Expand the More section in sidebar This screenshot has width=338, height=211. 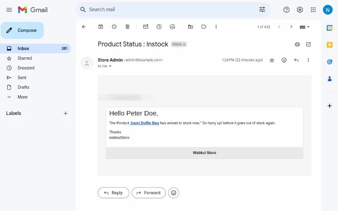(22, 97)
